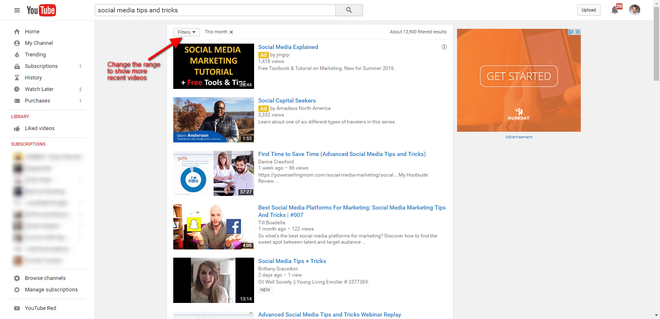Visit the jmgrp advertiser channel
Screen dimensions: 660x319
point(283,55)
